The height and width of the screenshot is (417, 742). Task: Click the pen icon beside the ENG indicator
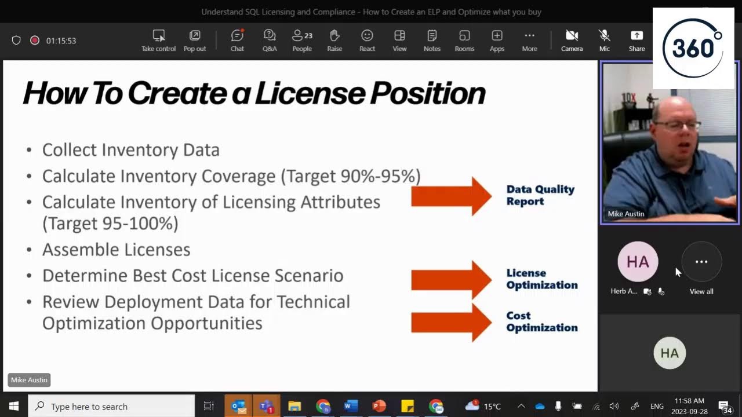(635, 406)
